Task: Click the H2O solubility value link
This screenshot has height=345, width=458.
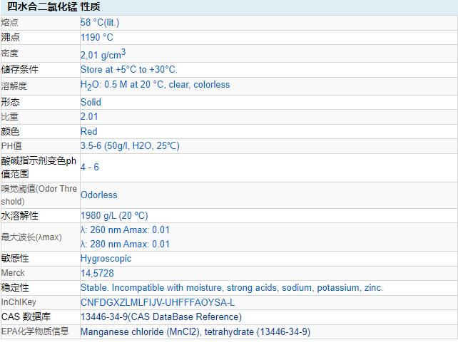Action: [155, 85]
